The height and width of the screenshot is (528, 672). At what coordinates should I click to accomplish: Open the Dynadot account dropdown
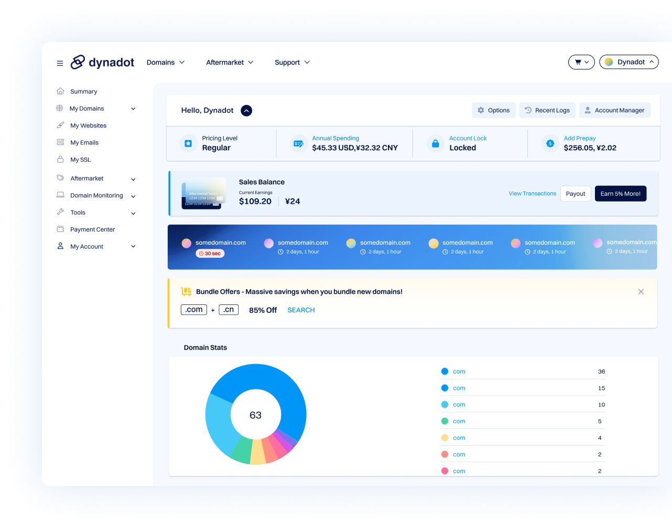(628, 62)
